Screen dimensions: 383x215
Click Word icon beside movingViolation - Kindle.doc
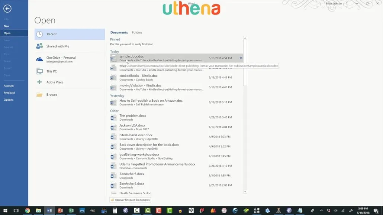(x=113, y=87)
